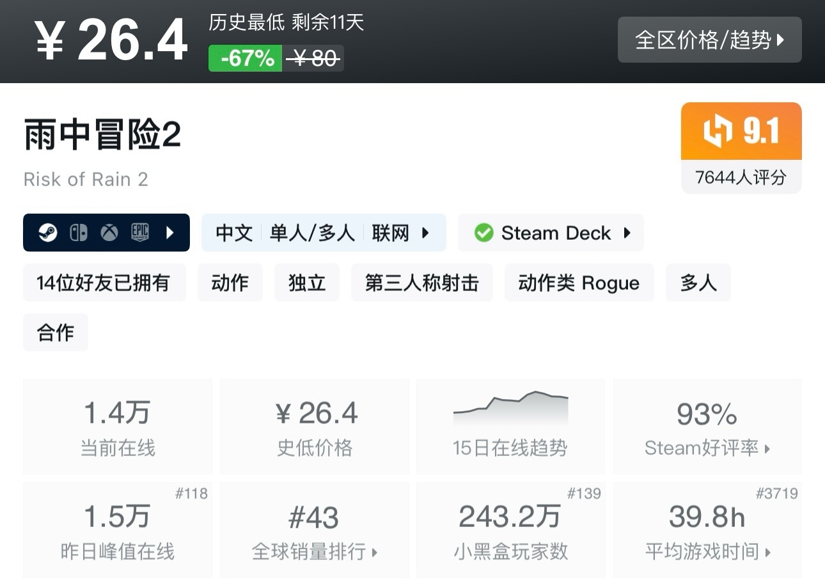Click the orange Xiaoheihe rating badge
Screen dimensions: 825x582
741,130
